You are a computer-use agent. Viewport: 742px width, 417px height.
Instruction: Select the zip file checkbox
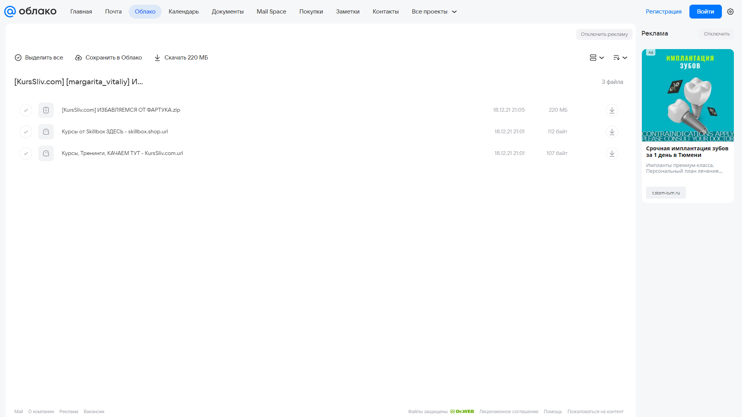click(26, 110)
